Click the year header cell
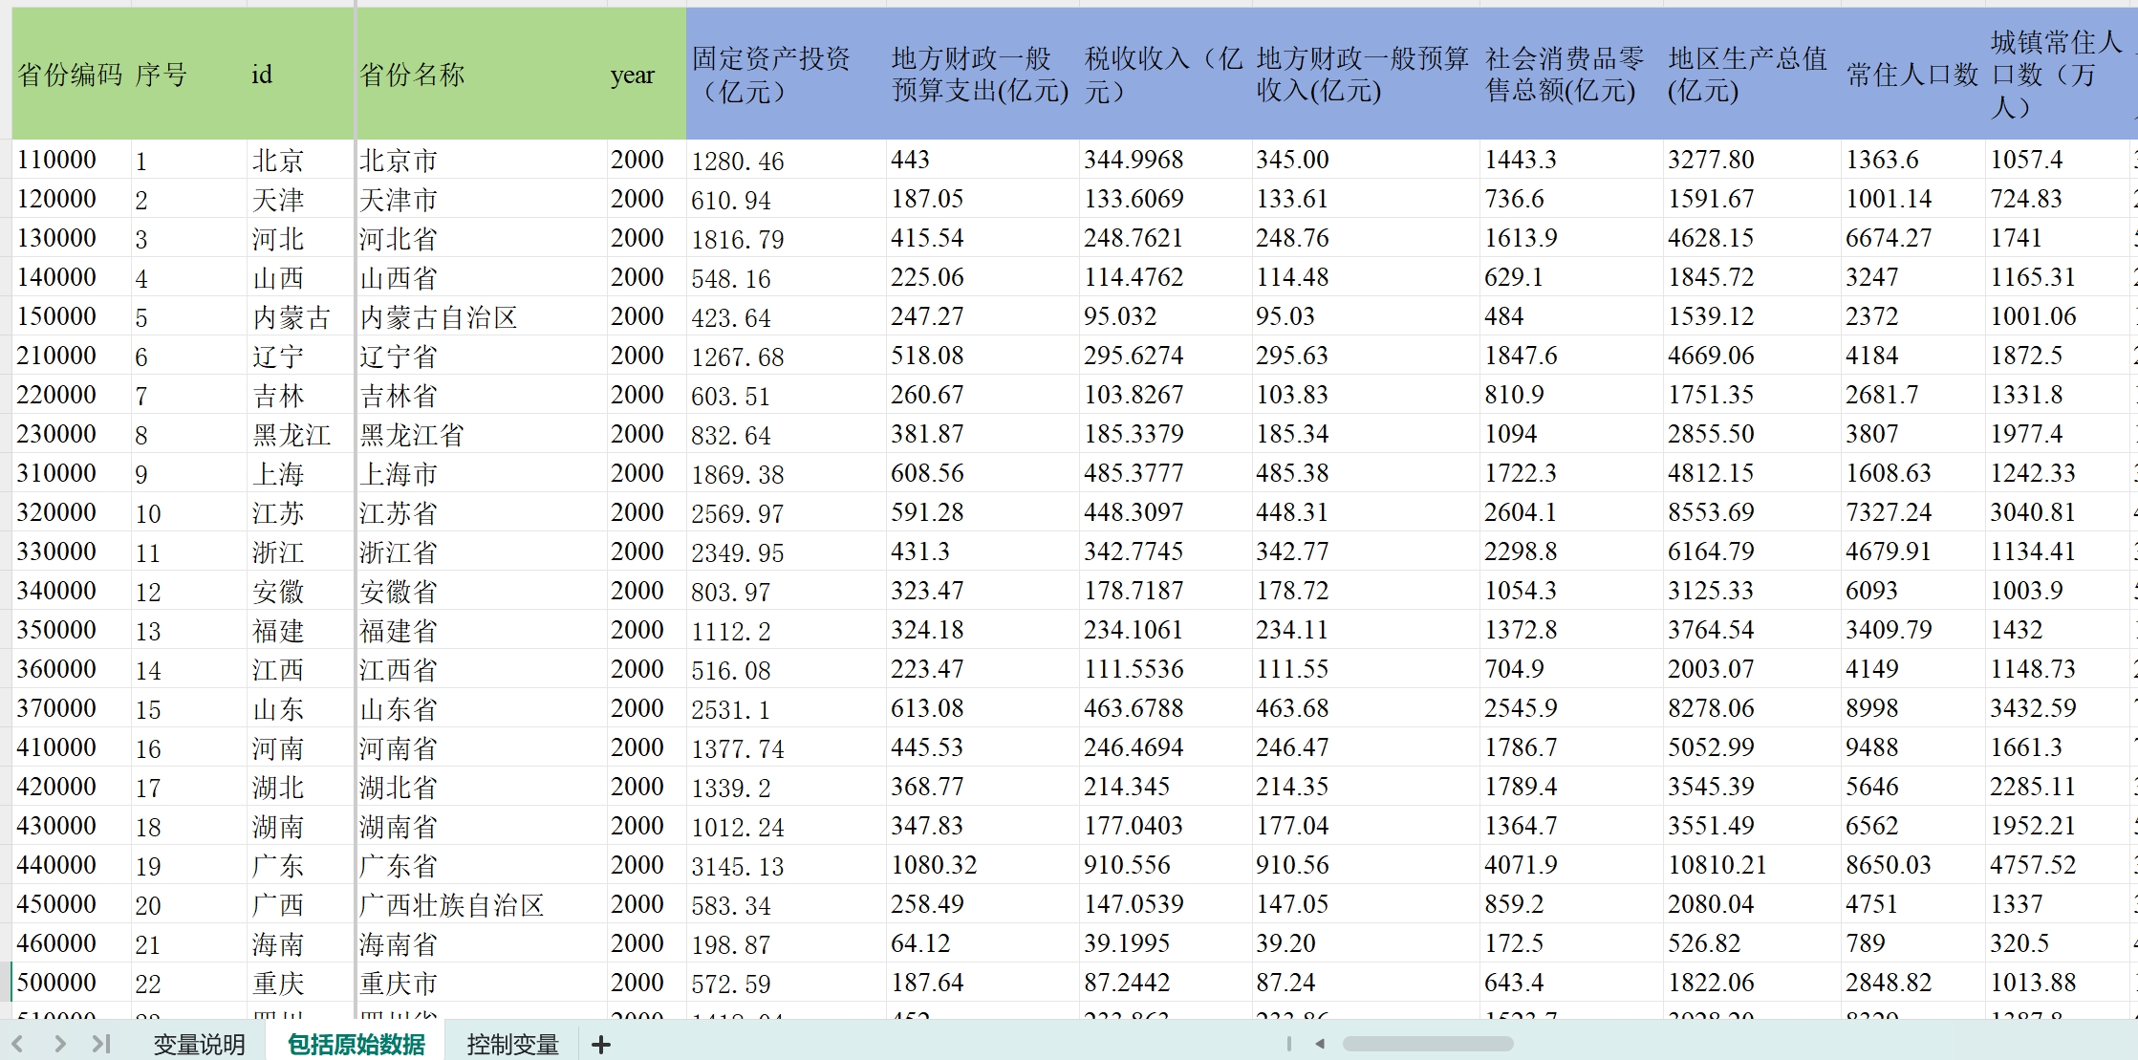Screen dimensions: 2138x1060 tap(633, 75)
